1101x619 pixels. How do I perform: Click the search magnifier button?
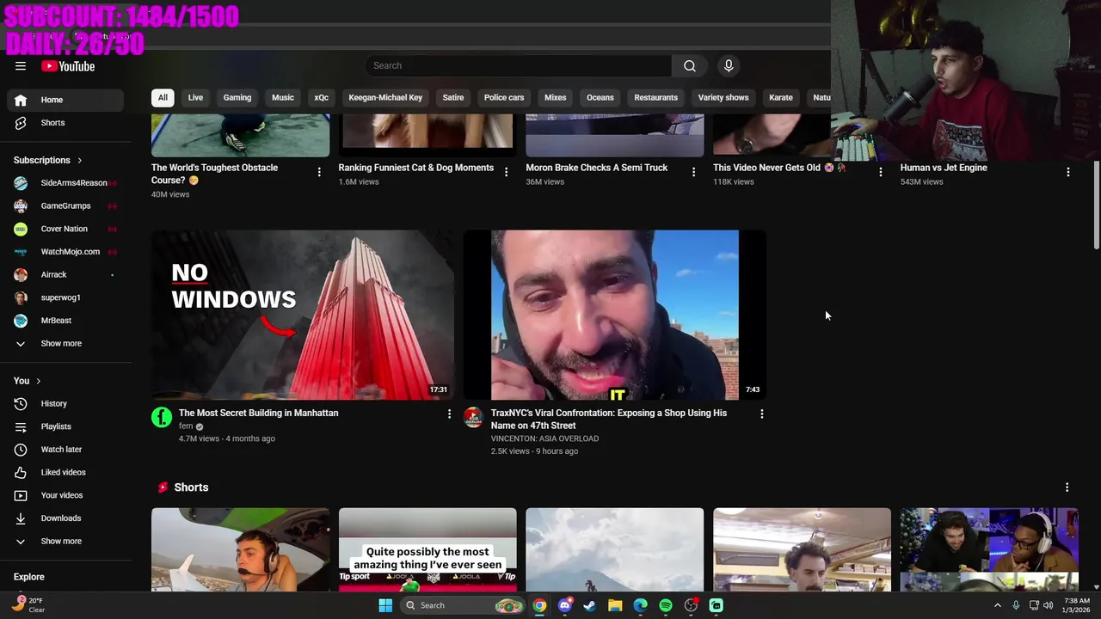tap(690, 65)
